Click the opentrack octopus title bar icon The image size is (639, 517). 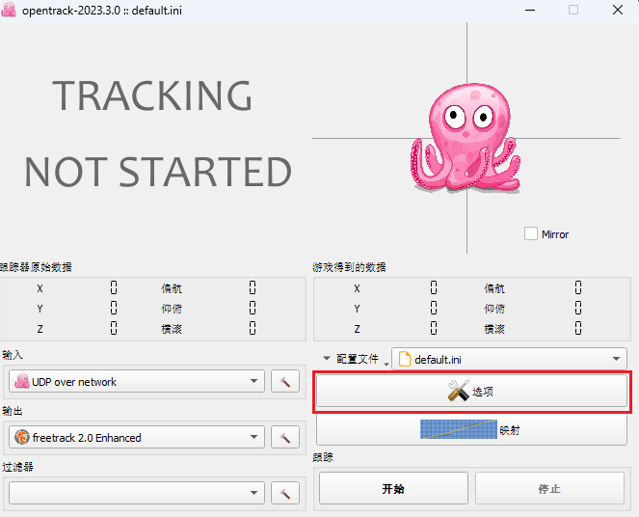(9, 10)
